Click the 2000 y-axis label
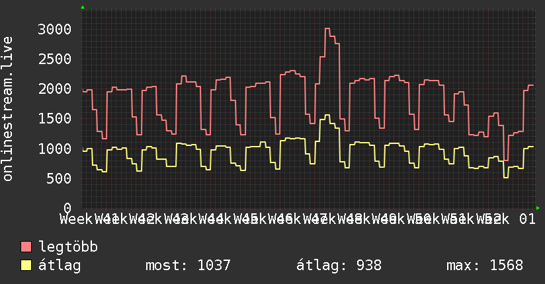This screenshot has height=284, width=545. click(55, 89)
